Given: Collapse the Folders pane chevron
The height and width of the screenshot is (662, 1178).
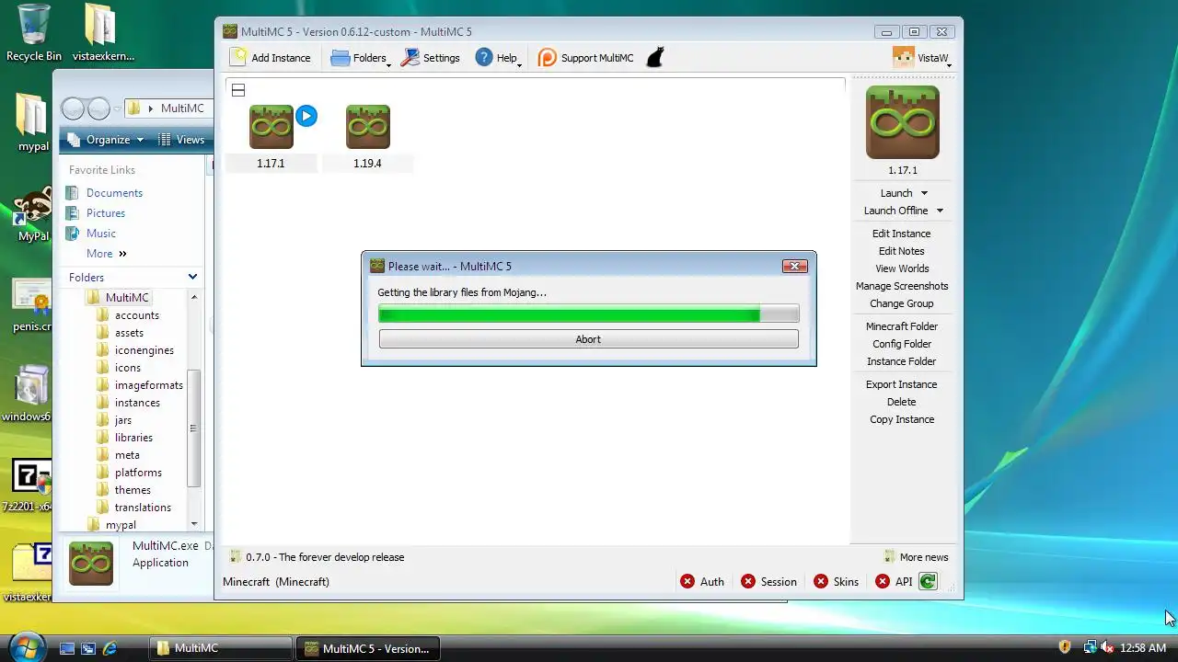Looking at the screenshot, I should point(192,277).
